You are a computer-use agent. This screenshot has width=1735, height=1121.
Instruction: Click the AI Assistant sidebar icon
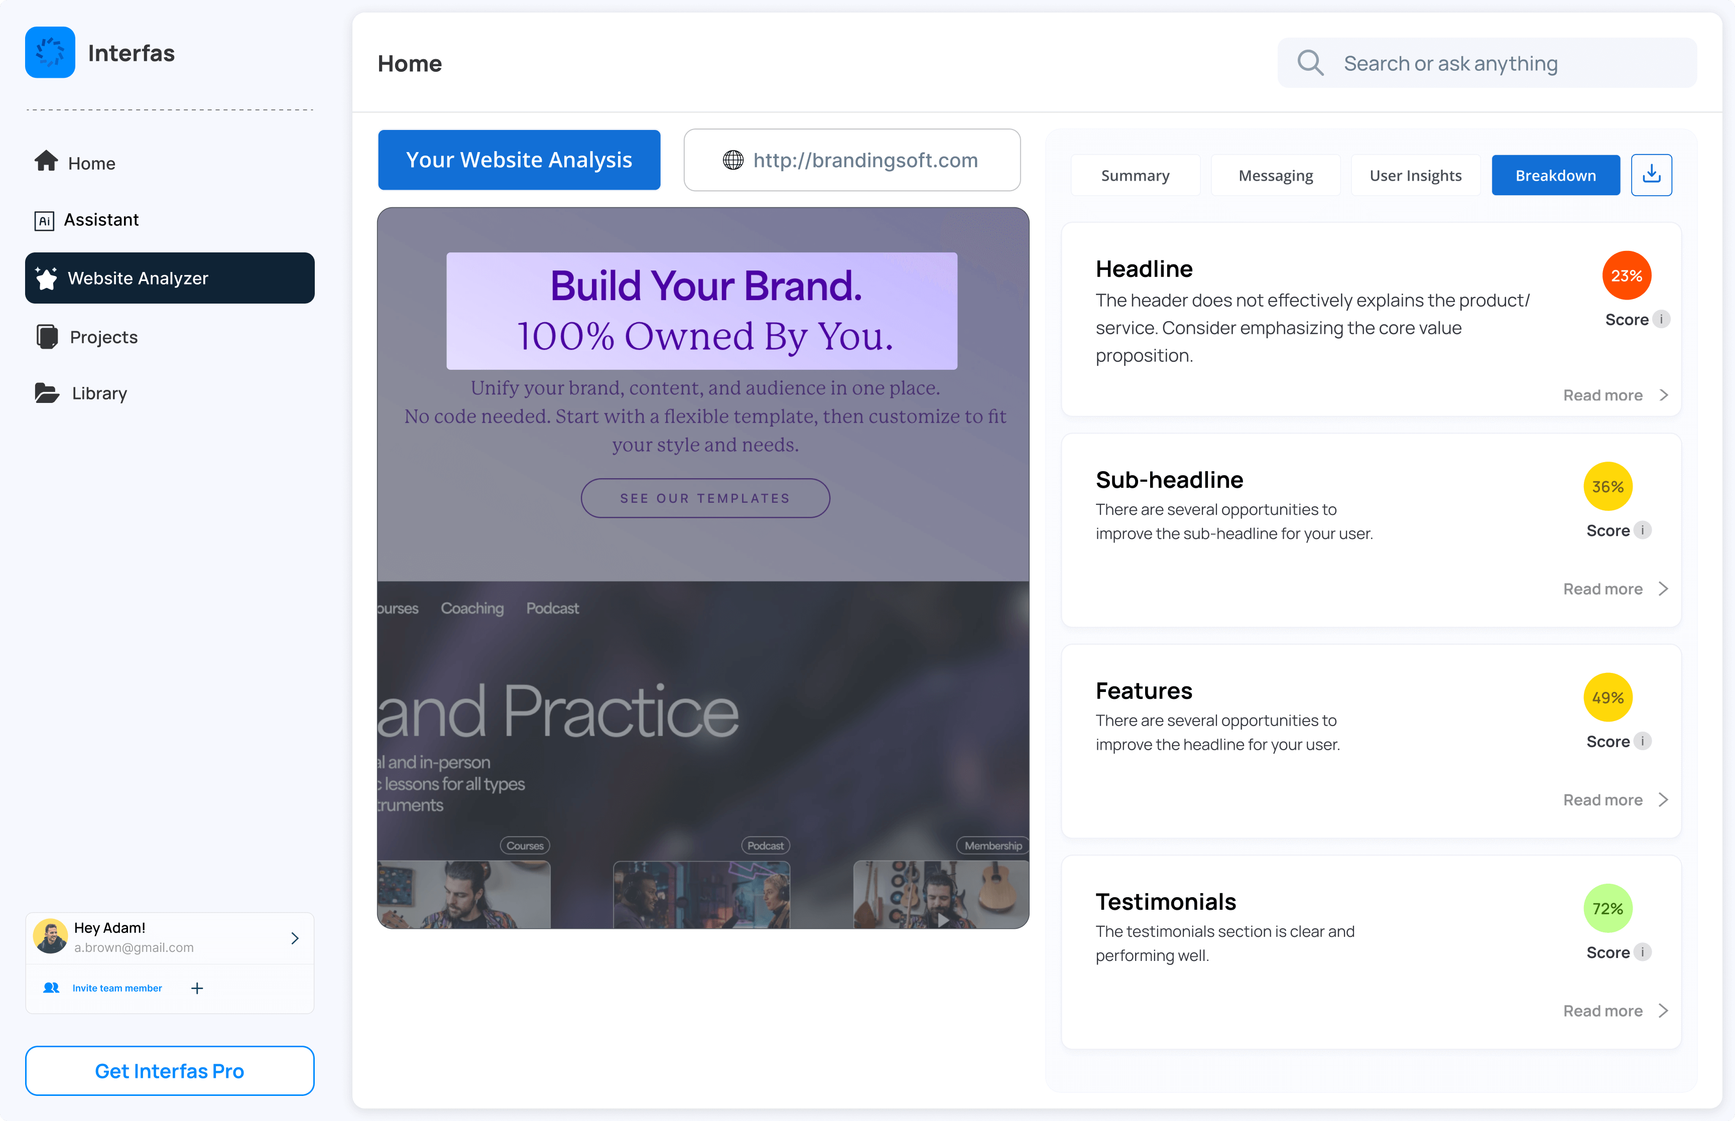pyautogui.click(x=44, y=221)
